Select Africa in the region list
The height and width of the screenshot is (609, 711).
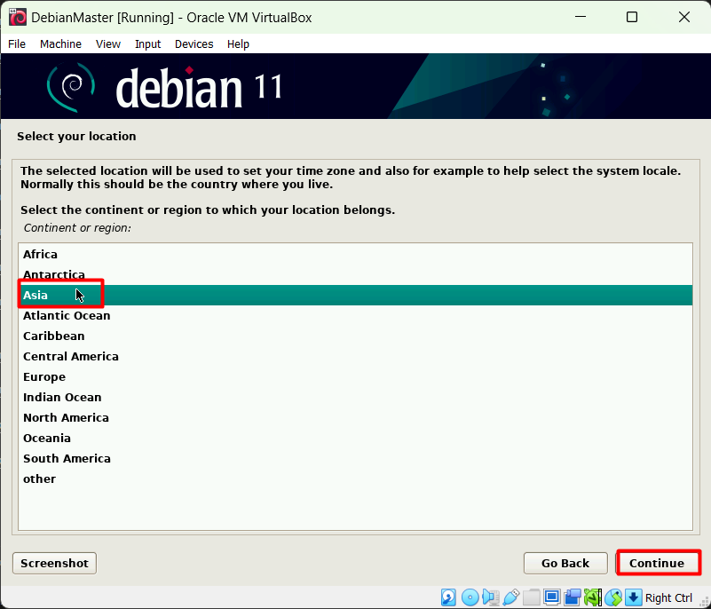pos(355,255)
